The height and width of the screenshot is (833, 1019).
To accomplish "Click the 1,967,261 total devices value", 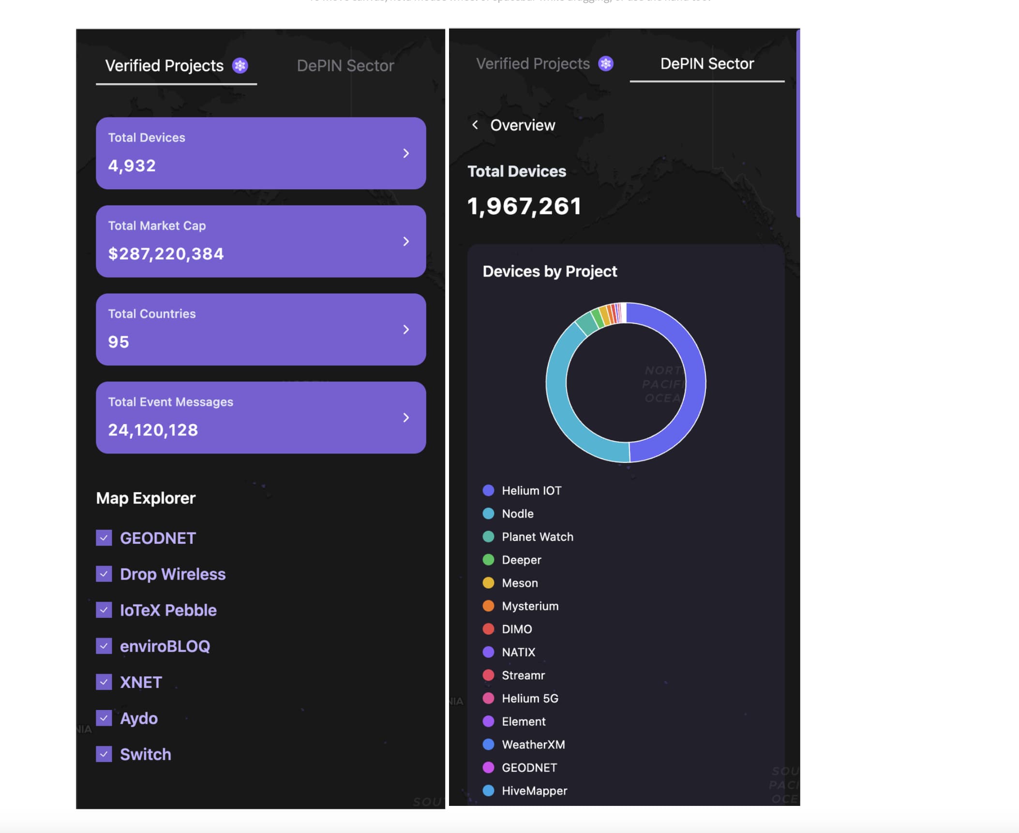I will coord(524,207).
